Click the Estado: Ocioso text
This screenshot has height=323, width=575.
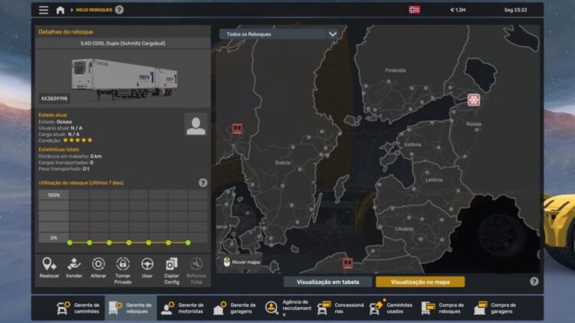(x=55, y=122)
